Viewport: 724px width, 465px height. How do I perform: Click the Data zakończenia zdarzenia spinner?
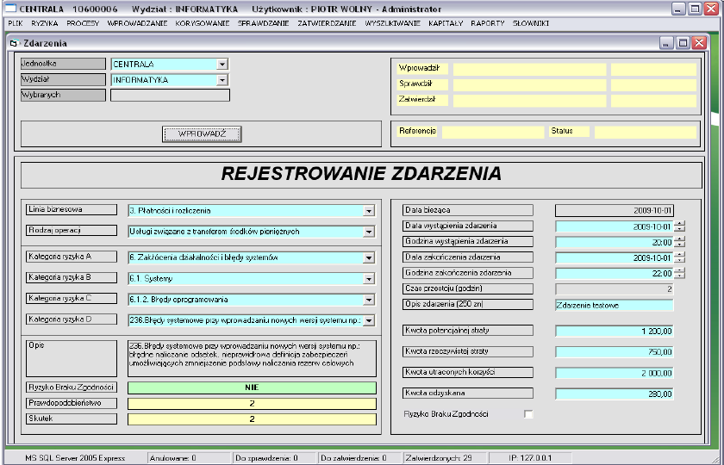click(x=679, y=257)
